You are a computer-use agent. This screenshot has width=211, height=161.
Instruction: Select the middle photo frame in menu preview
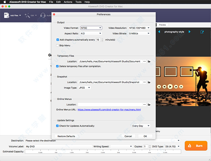coord(171,72)
